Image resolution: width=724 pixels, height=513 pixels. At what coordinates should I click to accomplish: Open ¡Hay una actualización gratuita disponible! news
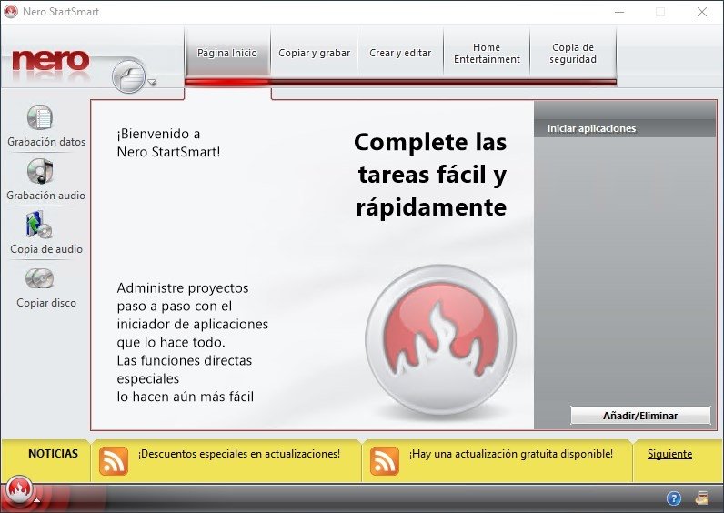[x=510, y=454]
